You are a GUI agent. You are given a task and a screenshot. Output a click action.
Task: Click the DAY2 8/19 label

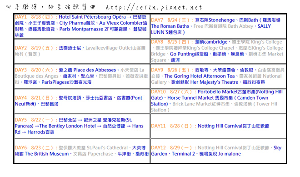tap(27, 48)
